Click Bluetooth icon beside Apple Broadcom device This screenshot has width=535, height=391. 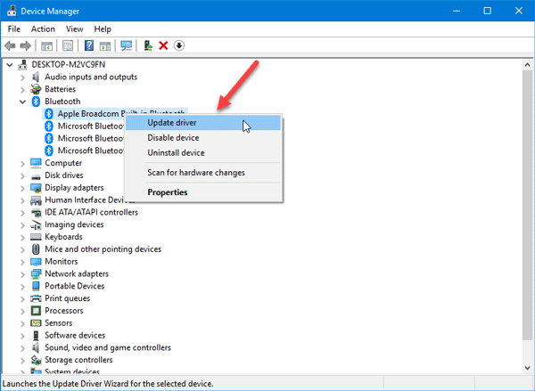49,113
